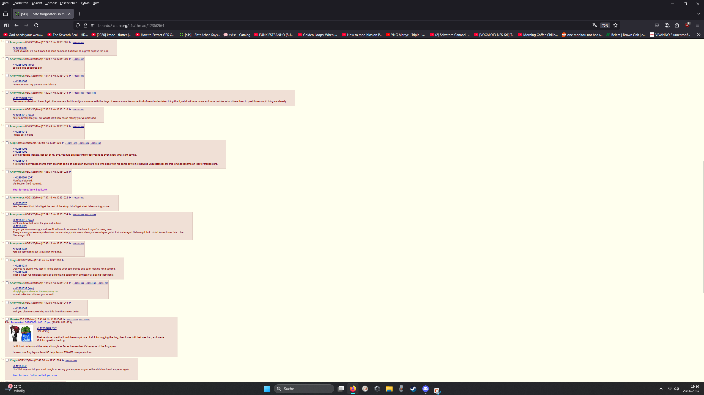Open the Bearbeiten menu

click(x=20, y=3)
